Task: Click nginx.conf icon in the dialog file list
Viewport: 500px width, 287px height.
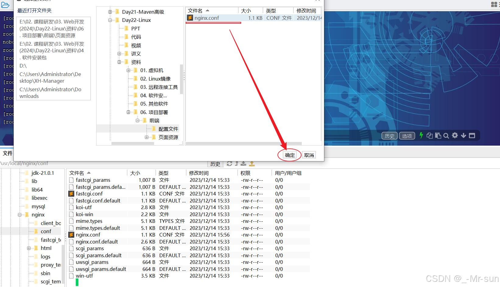Action: pos(190,18)
